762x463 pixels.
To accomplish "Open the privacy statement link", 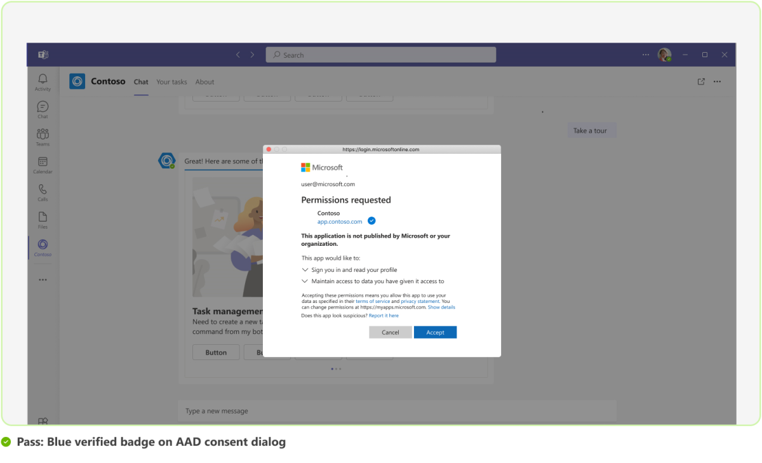I will pos(420,301).
